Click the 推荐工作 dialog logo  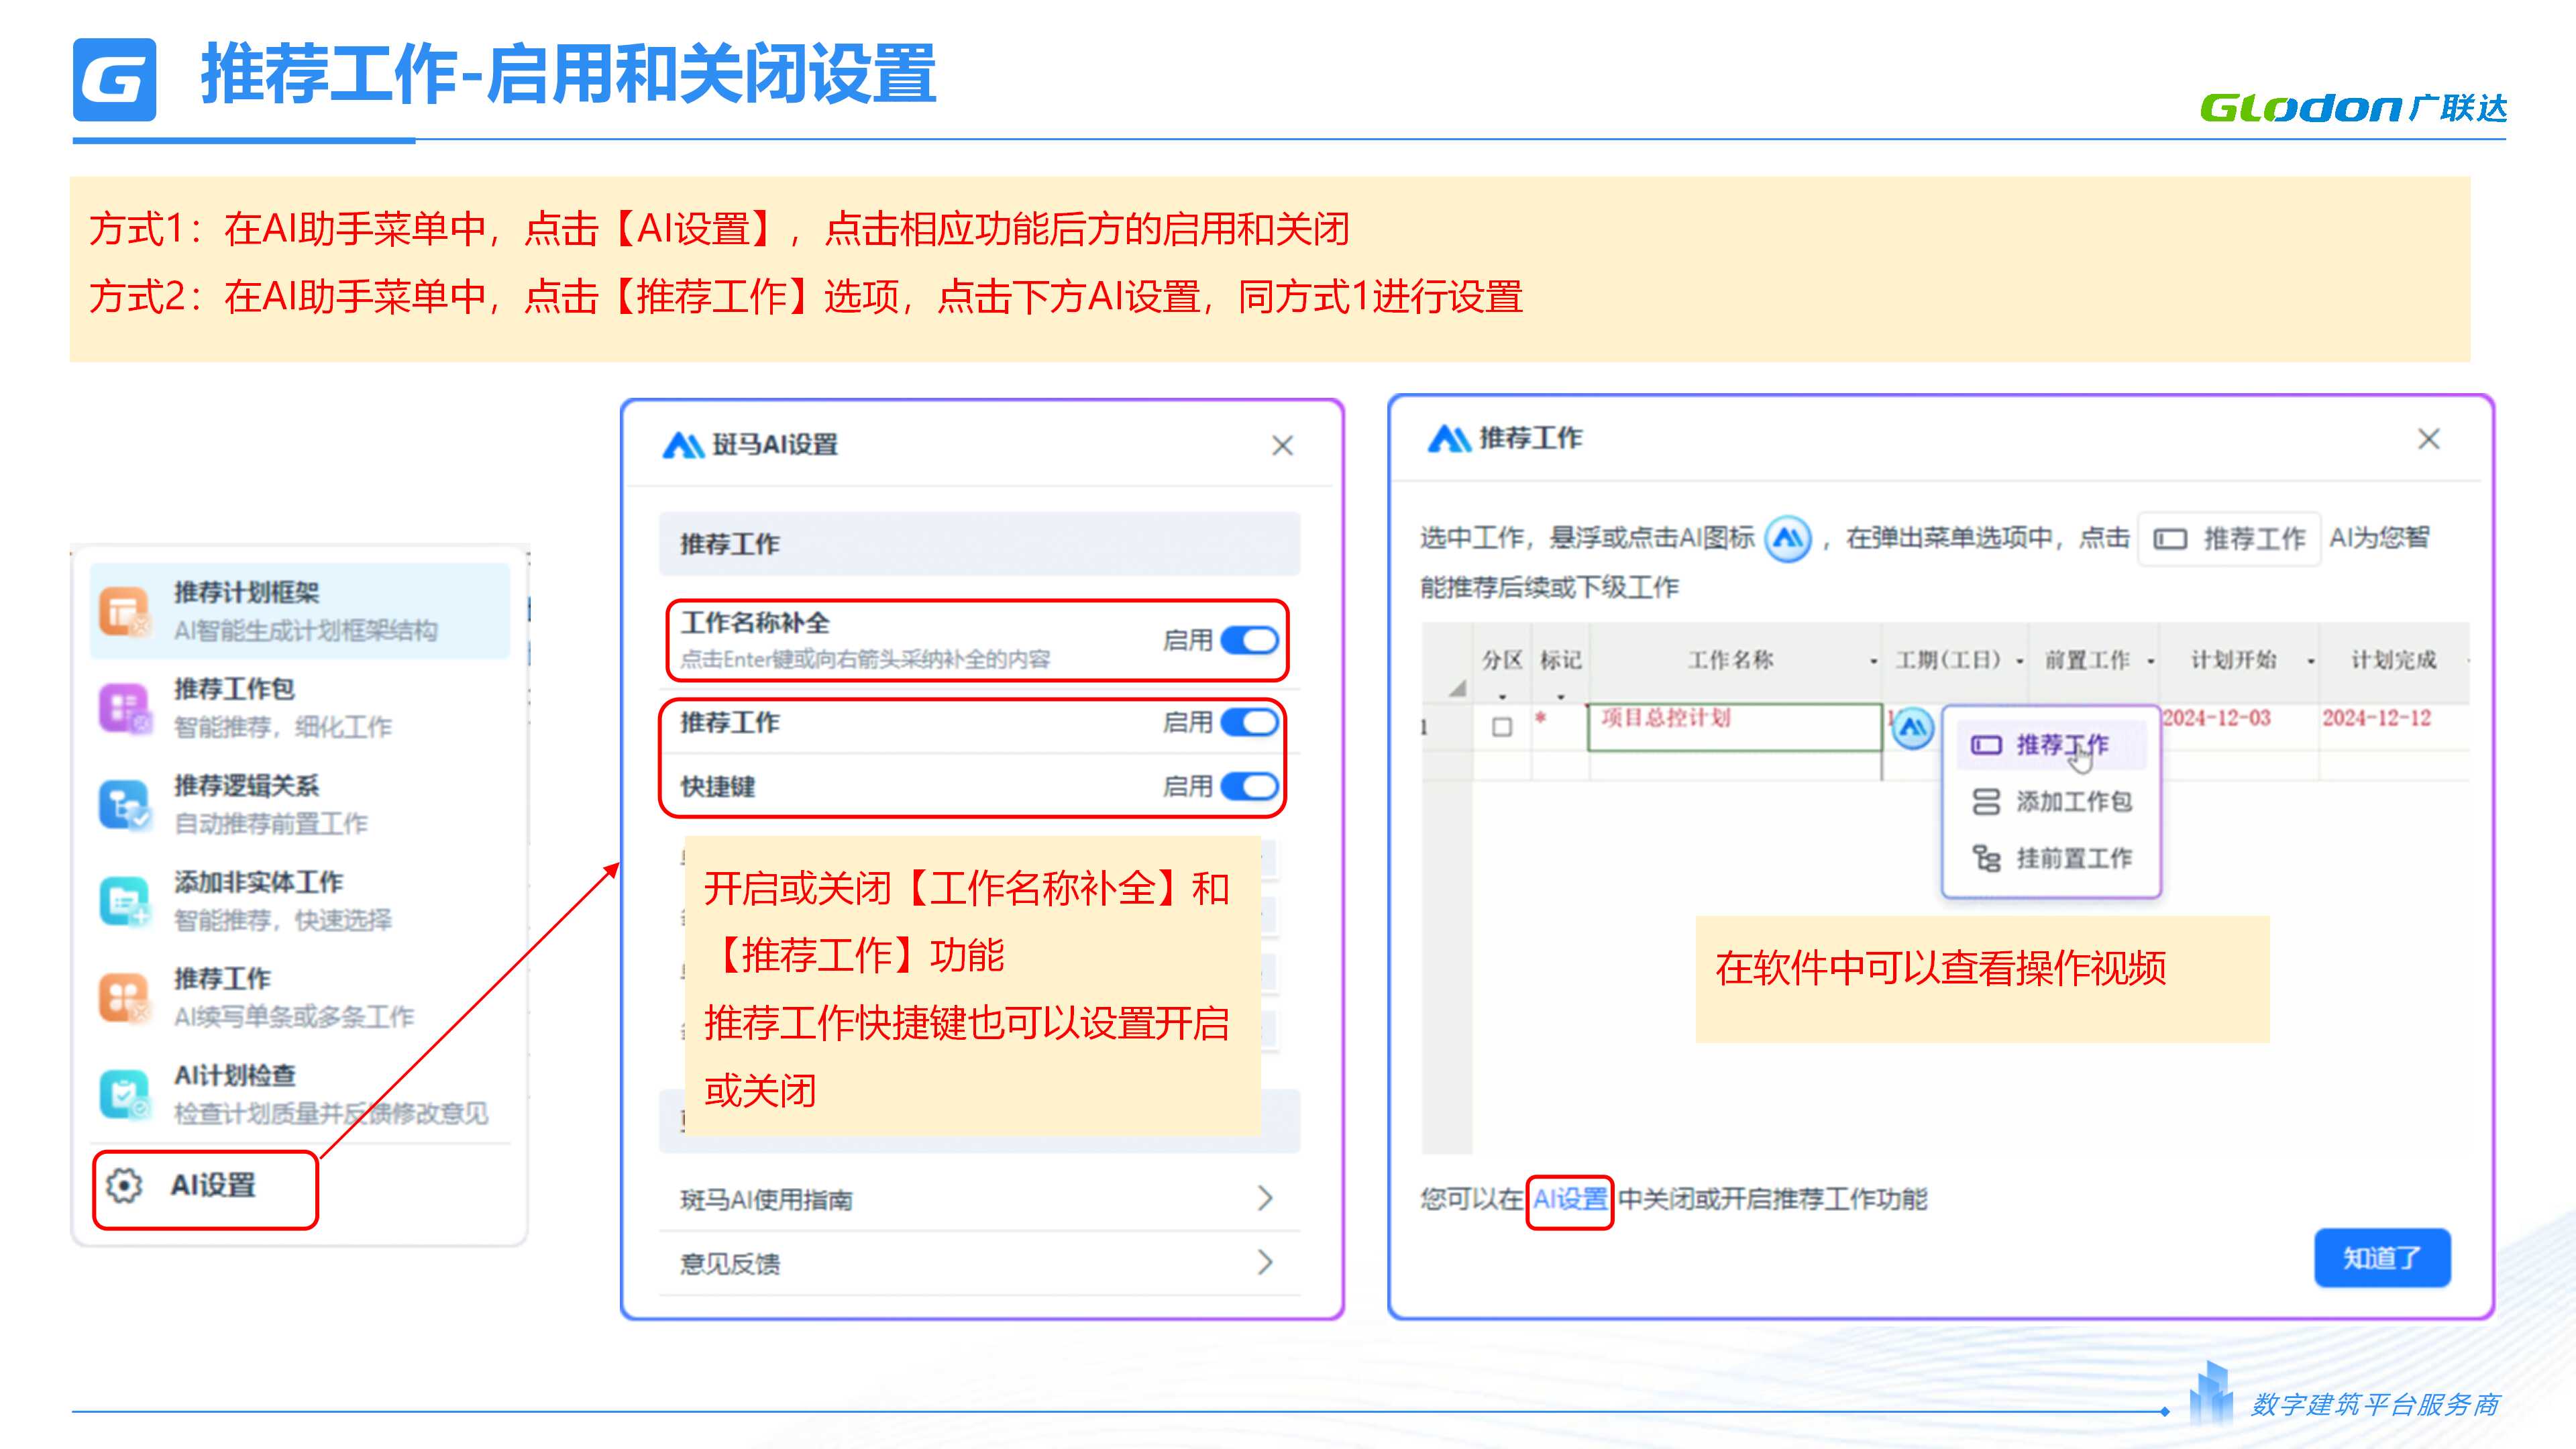pos(1449,438)
